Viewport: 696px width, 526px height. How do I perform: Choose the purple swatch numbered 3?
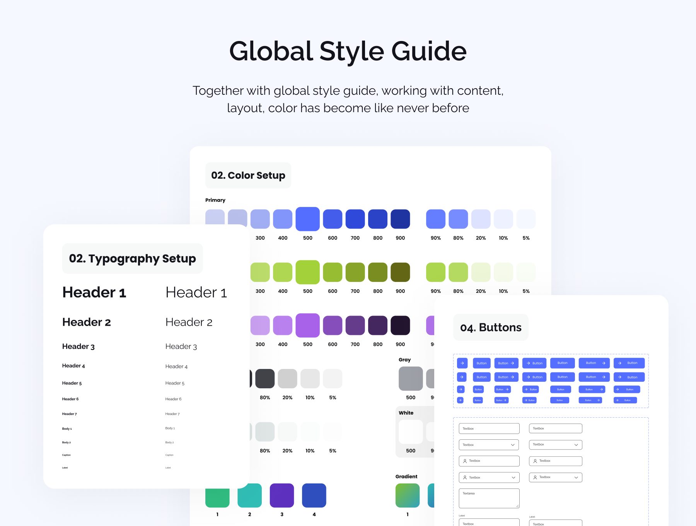[282, 495]
